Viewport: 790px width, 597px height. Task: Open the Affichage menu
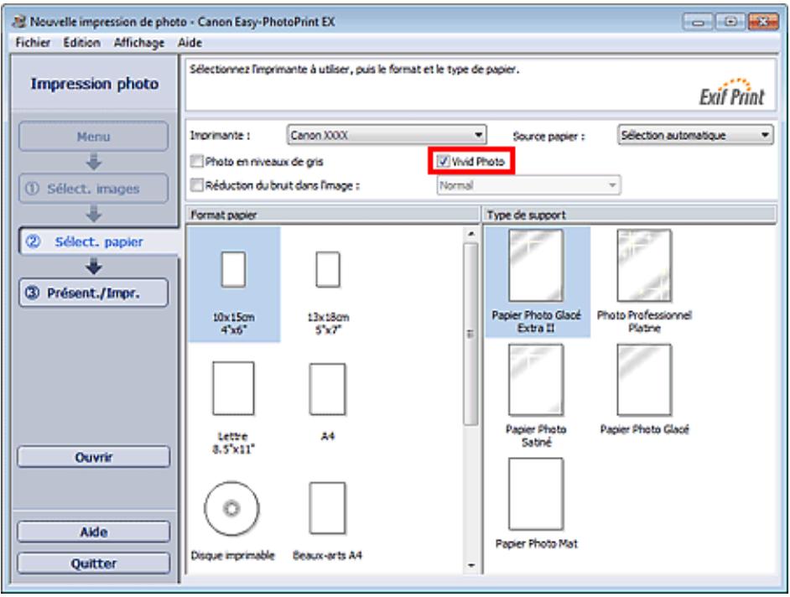[139, 43]
